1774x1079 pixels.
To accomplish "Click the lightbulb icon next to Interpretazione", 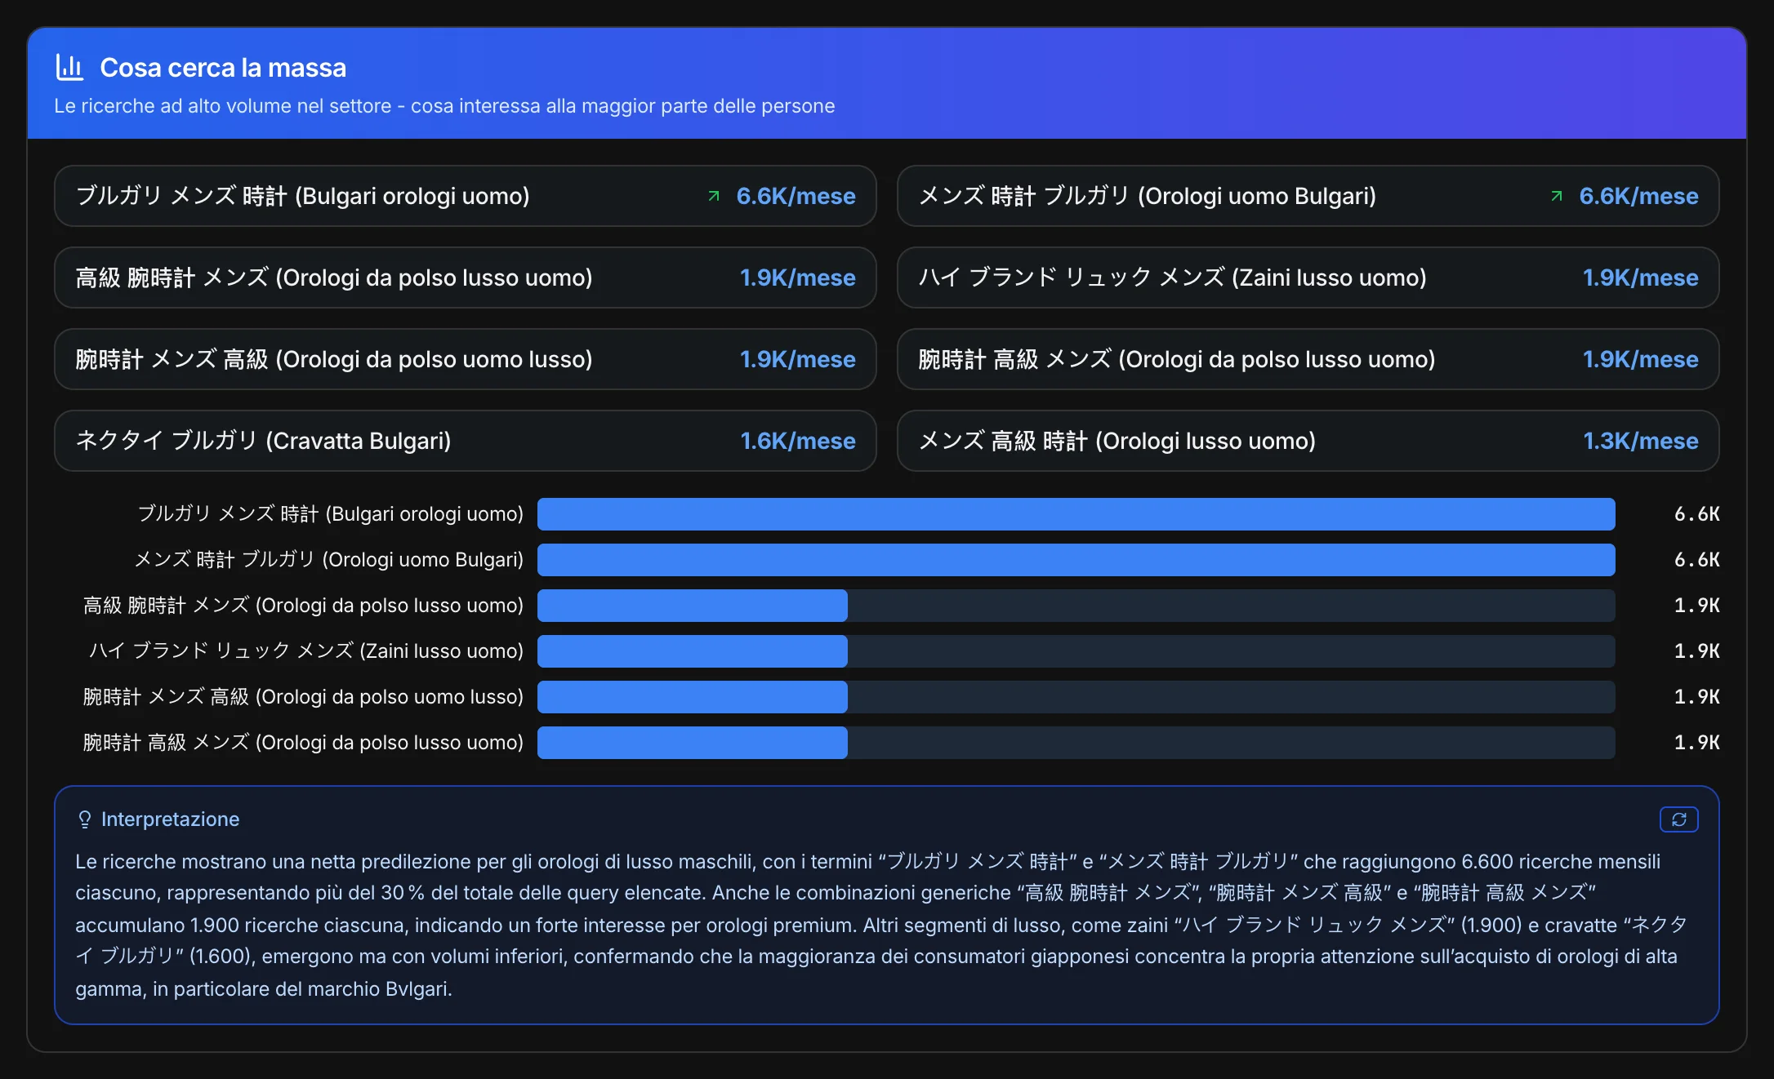I will (x=84, y=819).
